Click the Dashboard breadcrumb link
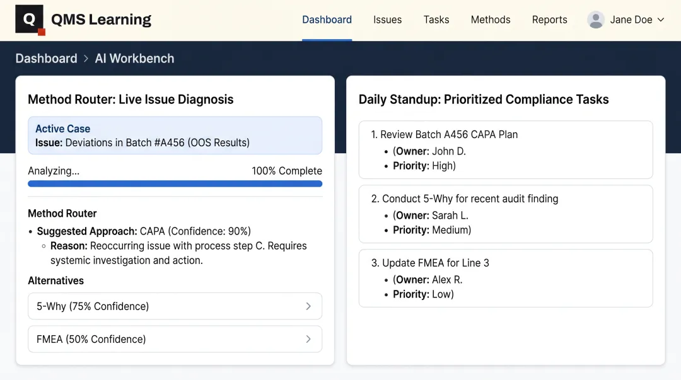Image resolution: width=681 pixels, height=380 pixels. point(46,59)
